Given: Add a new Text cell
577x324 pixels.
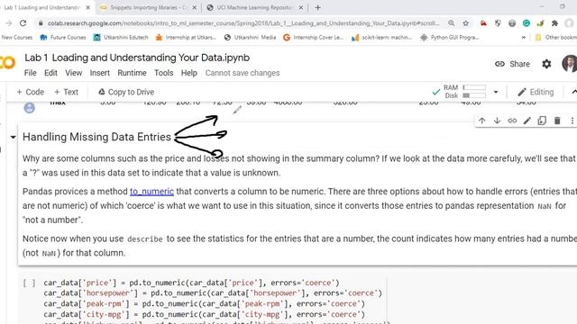Looking at the screenshot, I should click(x=66, y=92).
